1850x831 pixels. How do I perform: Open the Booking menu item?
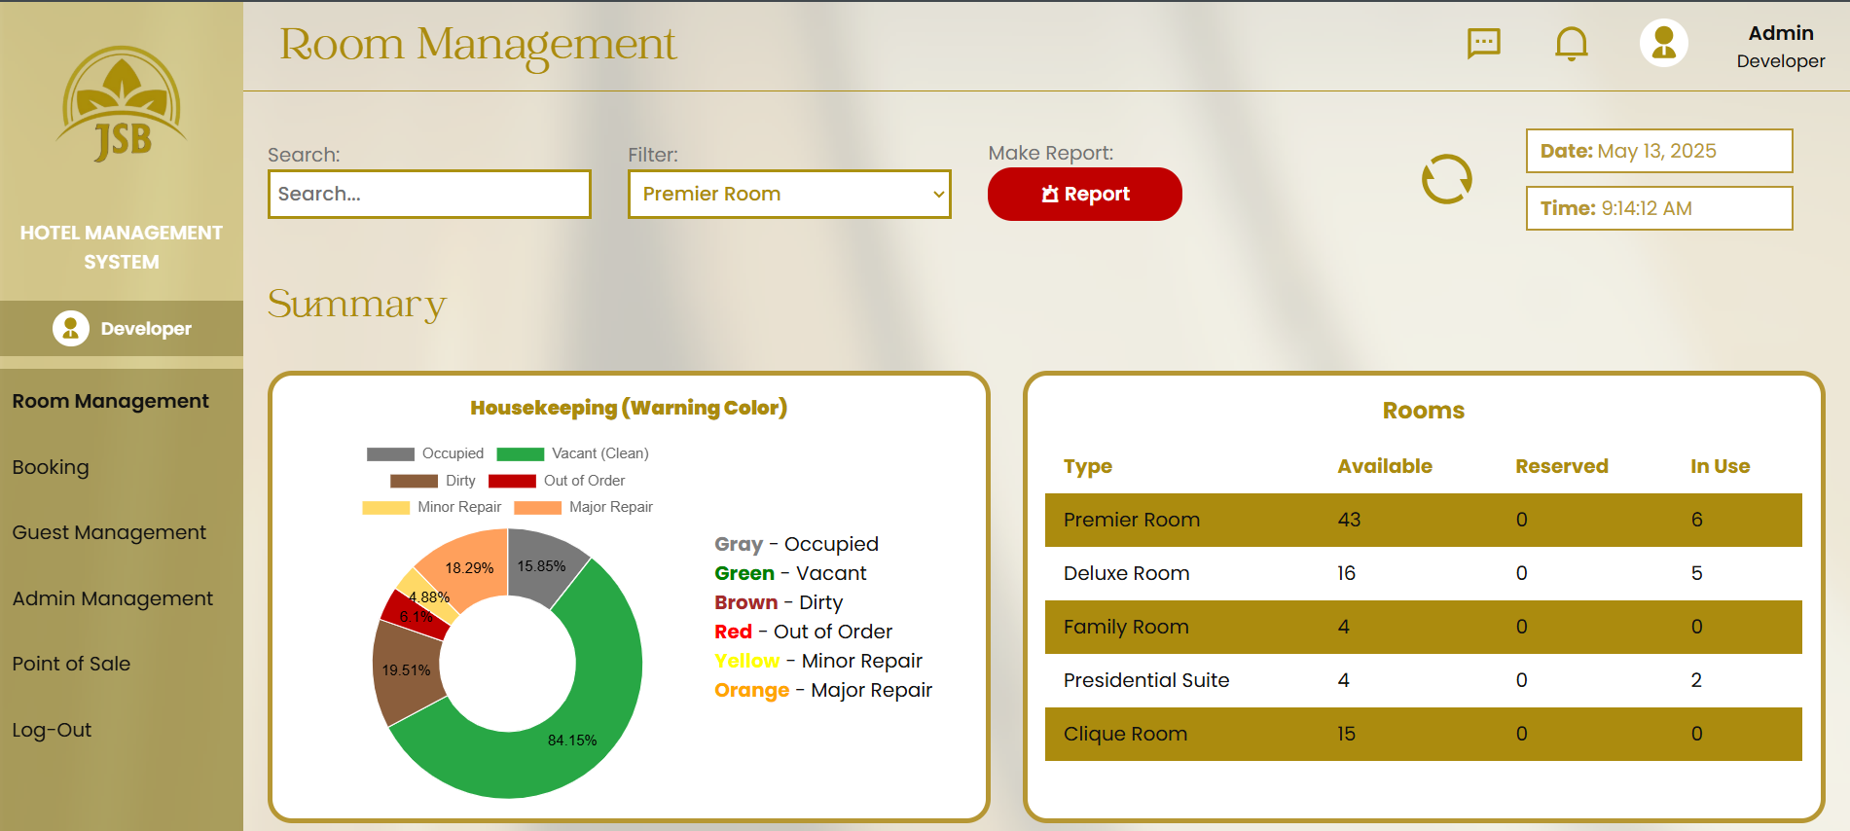(x=51, y=467)
